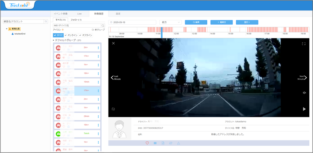Image resolution: width=313 pixels, height=153 pixels.
Task: Select tokaitestEnd account in tree
Action: pos(18,34)
